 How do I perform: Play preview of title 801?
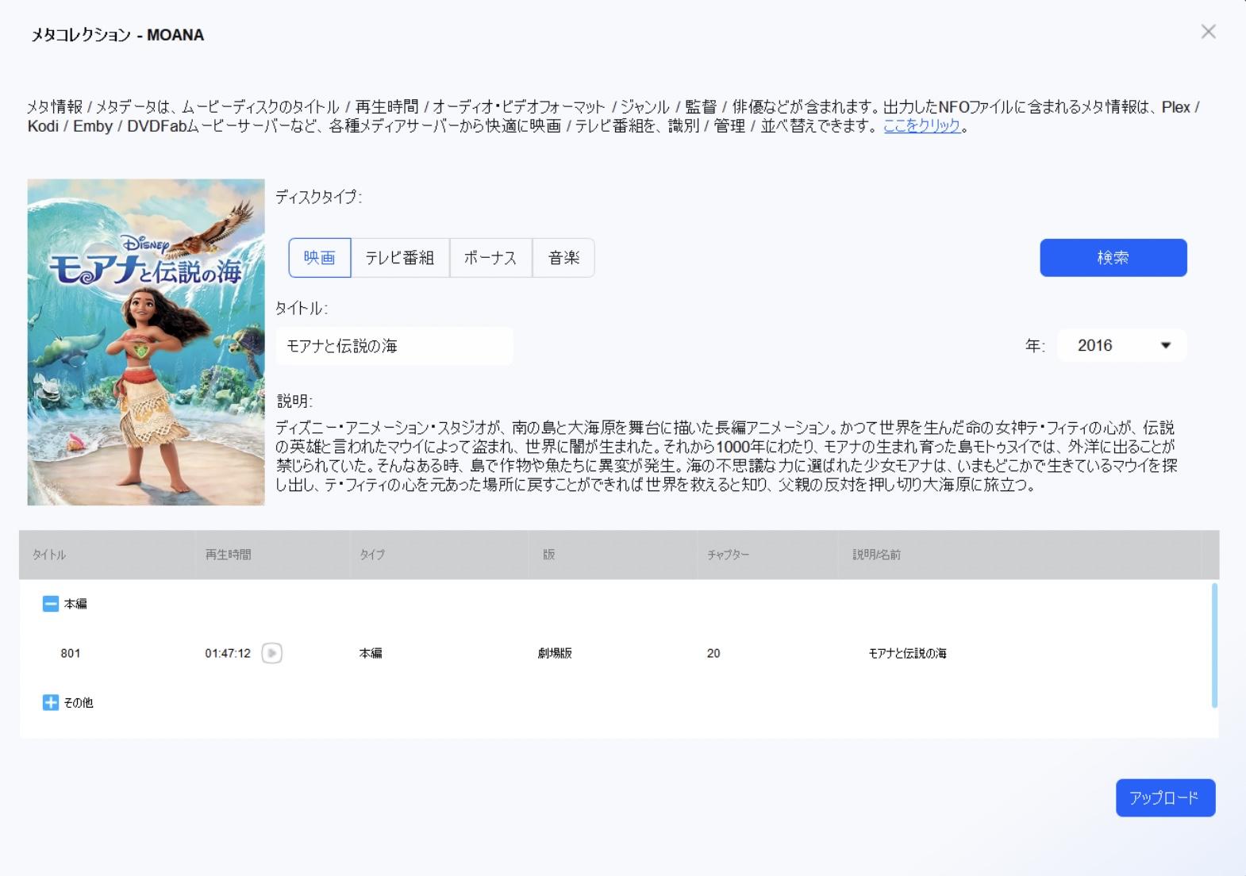click(271, 653)
